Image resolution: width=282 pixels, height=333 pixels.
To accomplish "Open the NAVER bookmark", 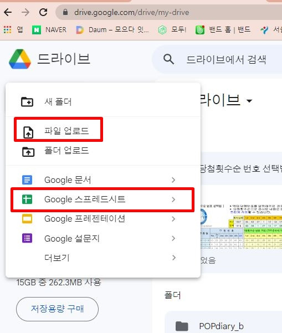I will tap(49, 29).
